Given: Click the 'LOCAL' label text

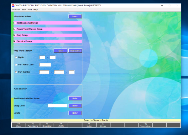Looking at the screenshot, I should 17,113.
